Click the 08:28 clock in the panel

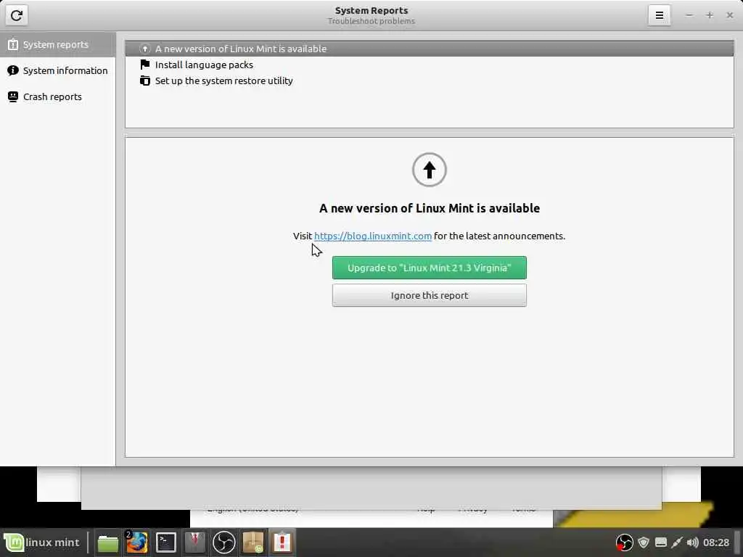pos(716,542)
